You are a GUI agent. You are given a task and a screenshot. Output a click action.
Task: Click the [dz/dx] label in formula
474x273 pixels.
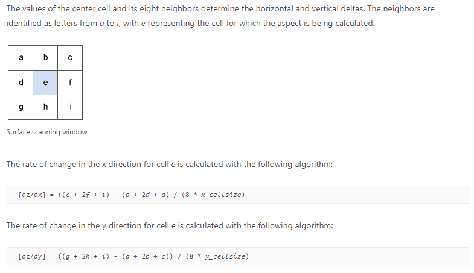[32, 195]
